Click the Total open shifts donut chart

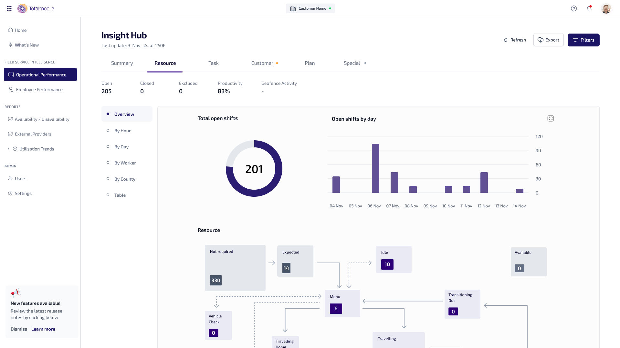click(254, 168)
